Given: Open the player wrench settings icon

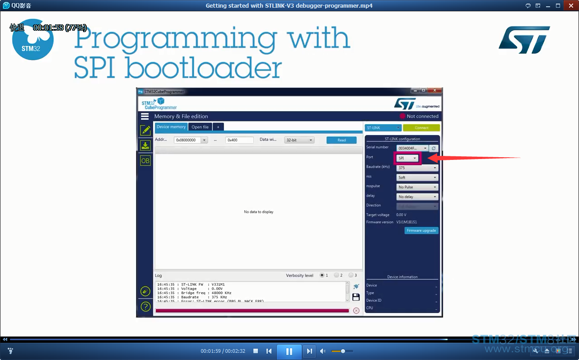Looking at the screenshot, I should pyautogui.click(x=536, y=351).
